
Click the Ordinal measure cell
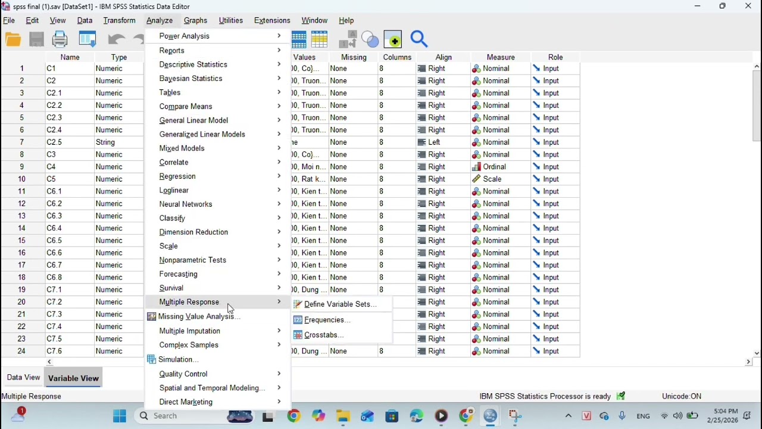501,167
